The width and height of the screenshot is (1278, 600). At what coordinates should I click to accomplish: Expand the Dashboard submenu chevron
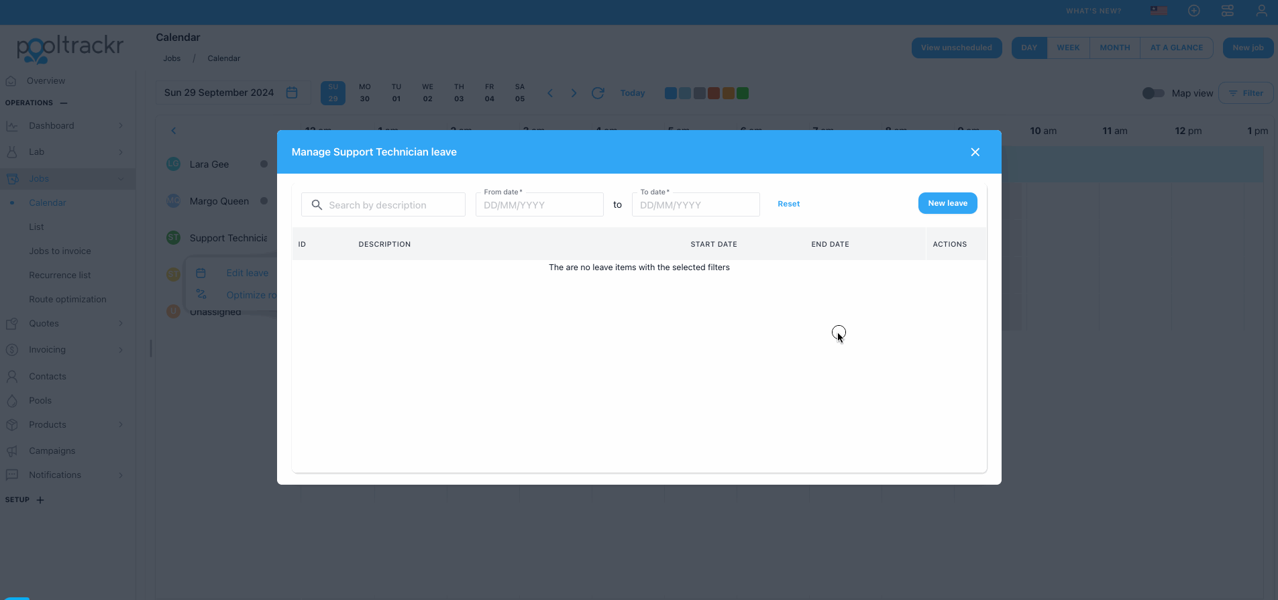click(121, 125)
